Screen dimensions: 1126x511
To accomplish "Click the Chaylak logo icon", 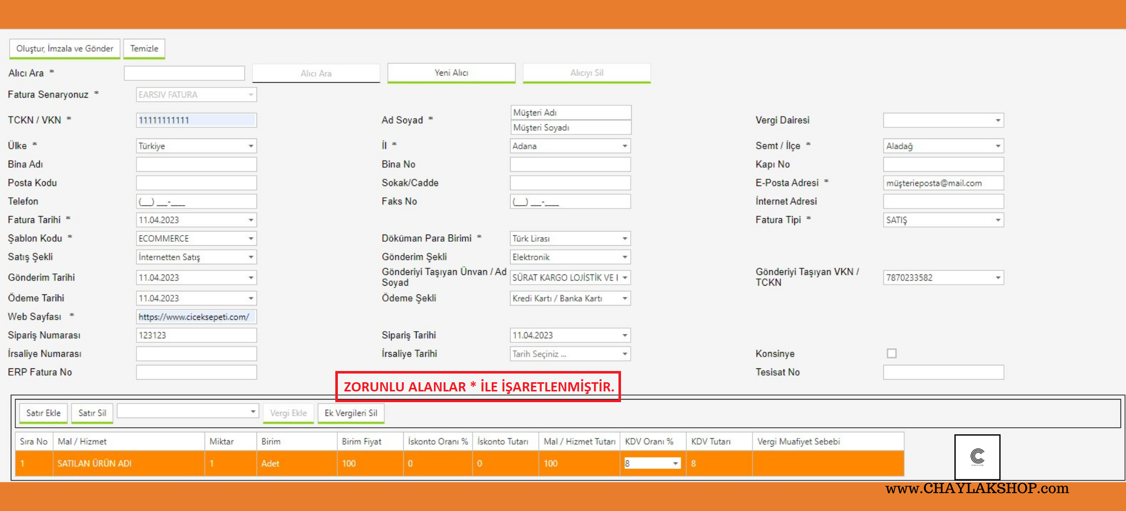I will (x=977, y=456).
